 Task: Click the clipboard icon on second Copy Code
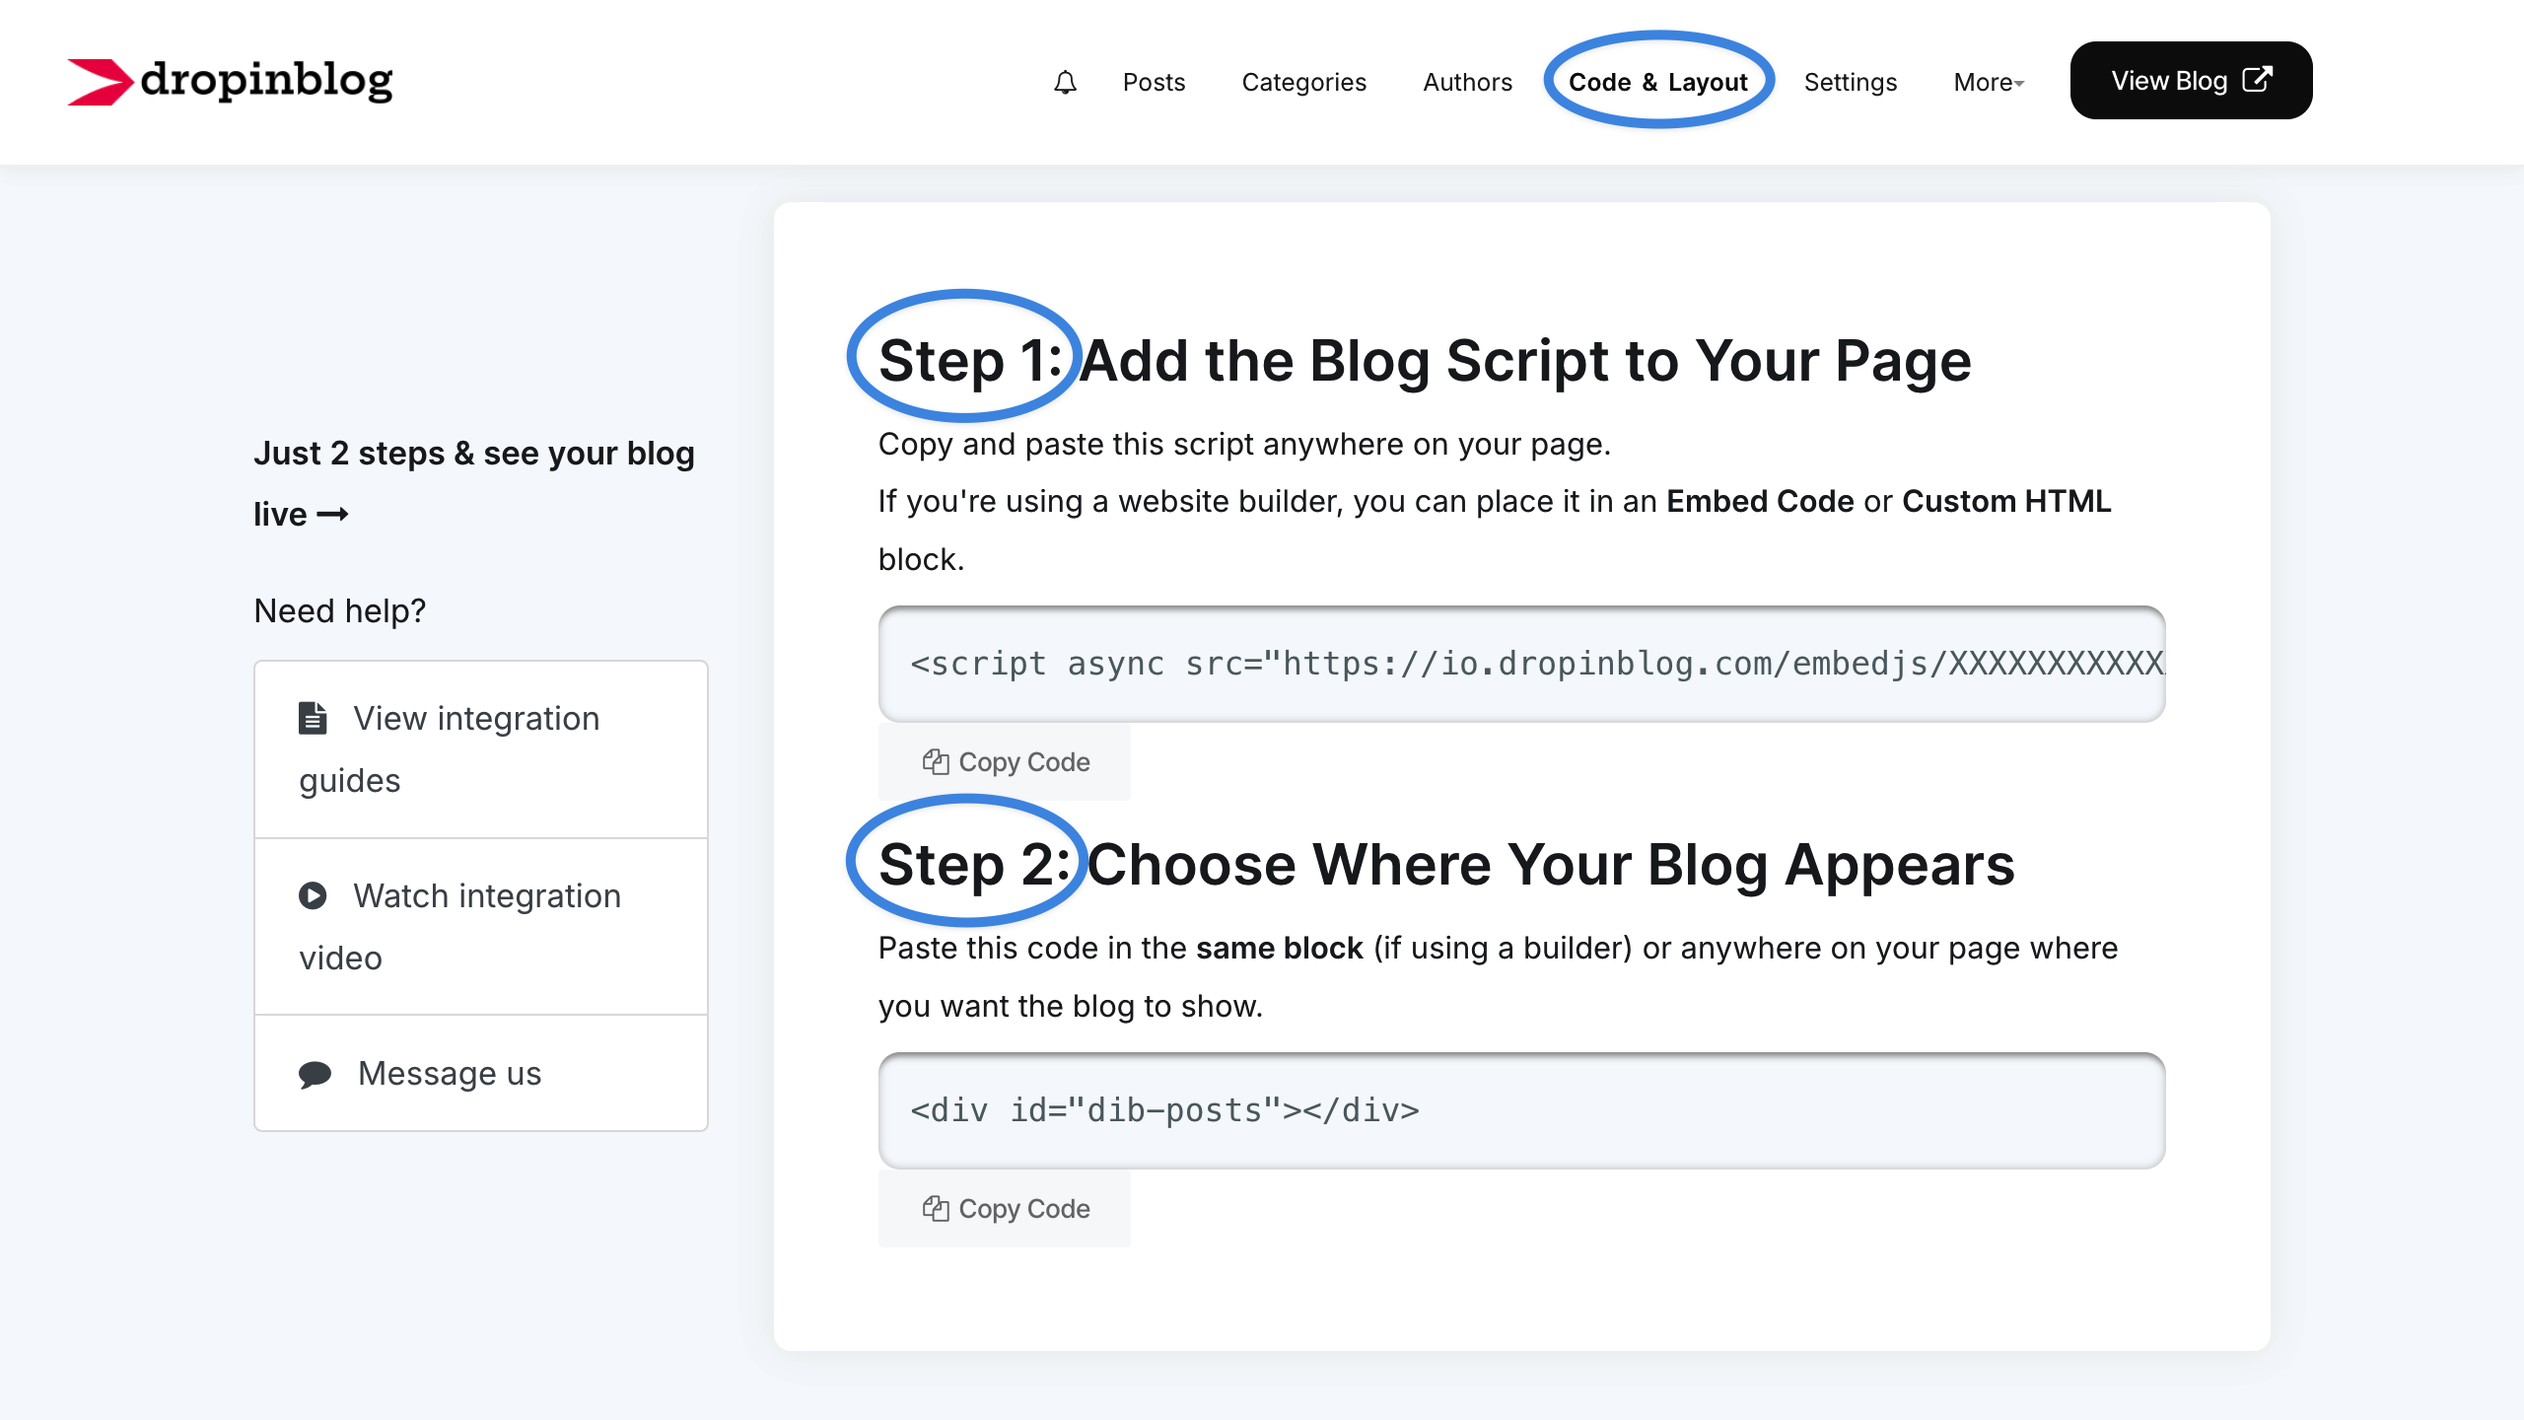(935, 1208)
